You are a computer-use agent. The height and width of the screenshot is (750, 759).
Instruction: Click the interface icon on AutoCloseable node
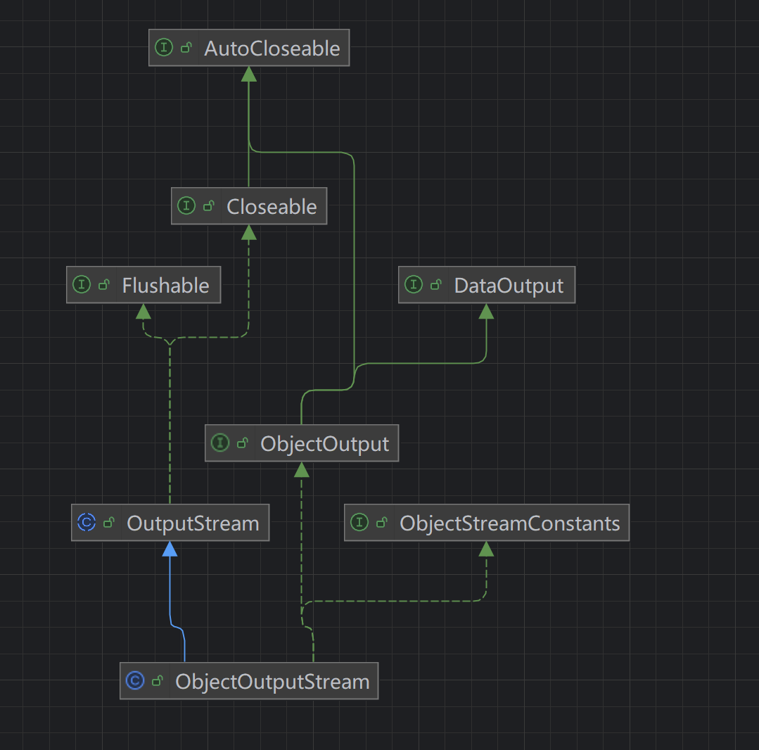(164, 48)
